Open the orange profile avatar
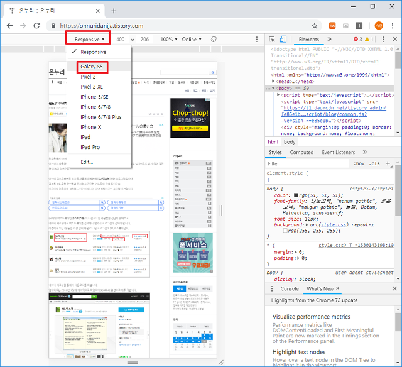 (379, 25)
